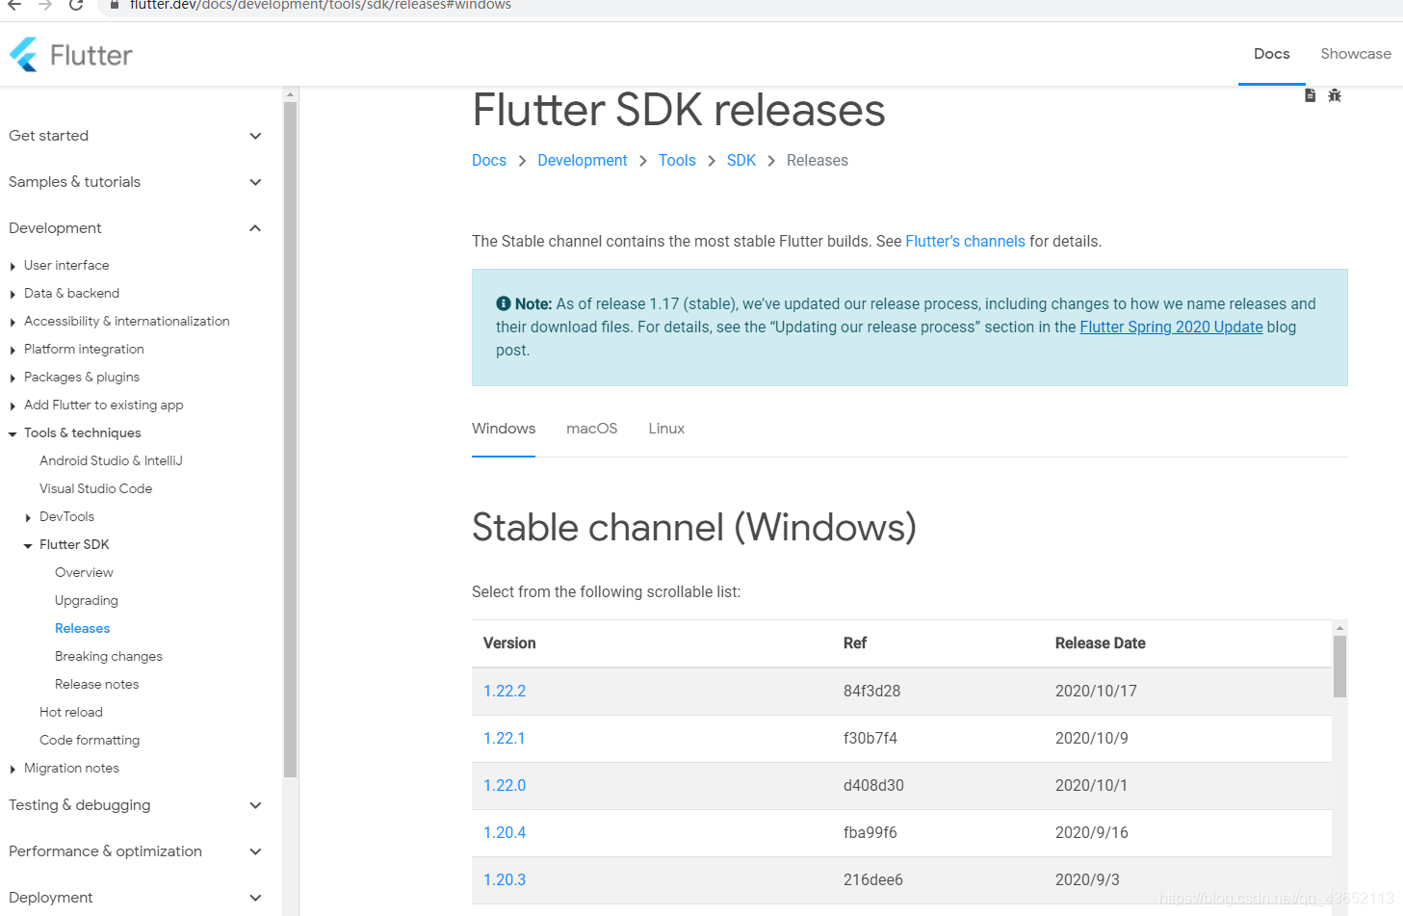Screen dimensions: 1403x916
Task: Expand the Migration notes tree item
Action: [13, 769]
